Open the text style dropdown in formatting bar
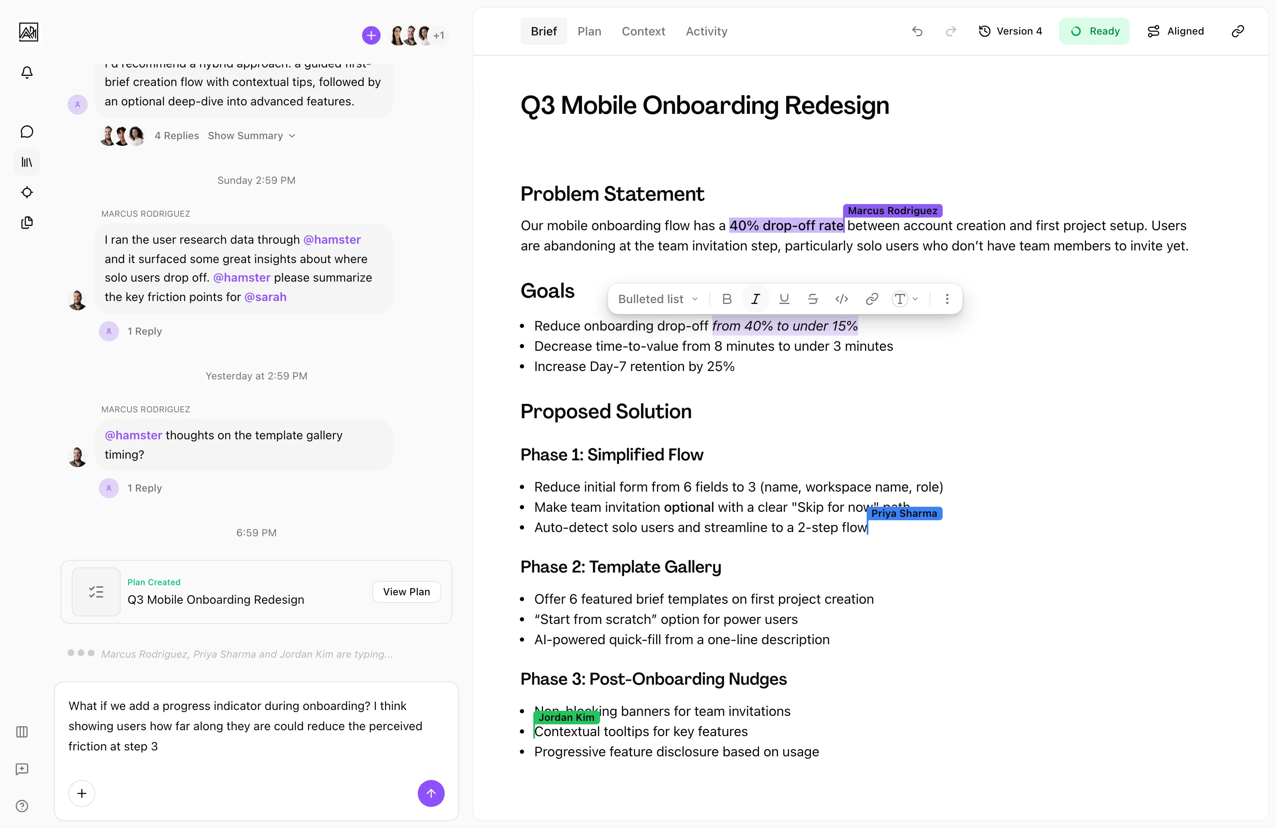 click(x=904, y=299)
